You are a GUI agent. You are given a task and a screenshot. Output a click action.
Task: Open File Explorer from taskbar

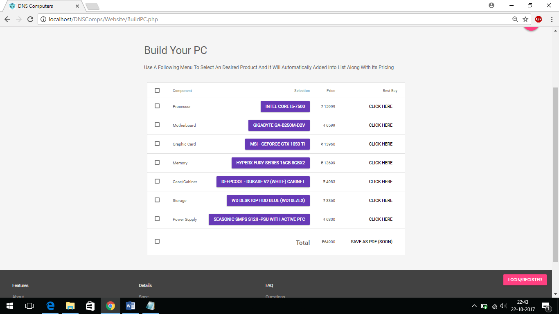coord(70,306)
